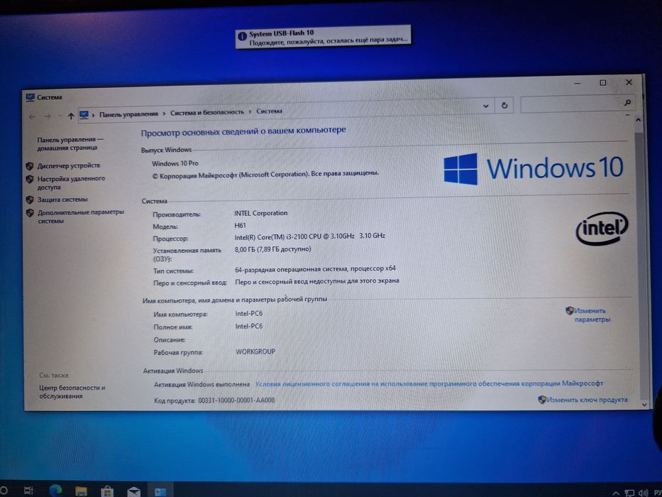Viewport: 662px width, 497px height.
Task: Click the System window title icon
Action: pos(30,98)
